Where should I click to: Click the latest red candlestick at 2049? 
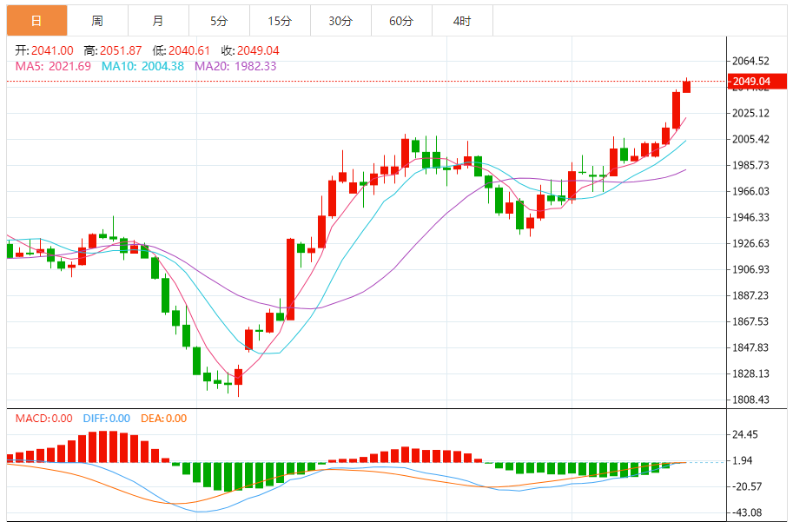point(686,87)
